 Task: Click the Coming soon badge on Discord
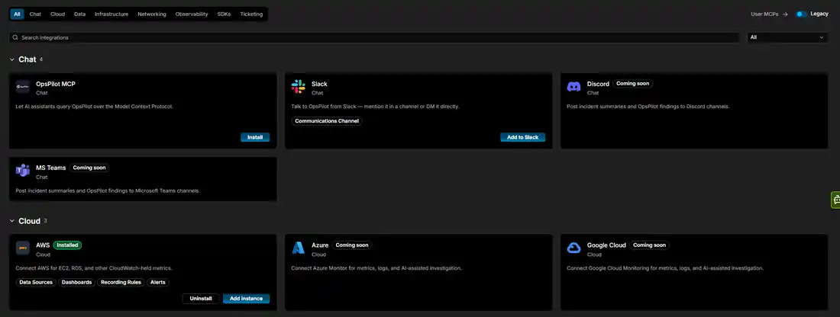[x=633, y=84]
